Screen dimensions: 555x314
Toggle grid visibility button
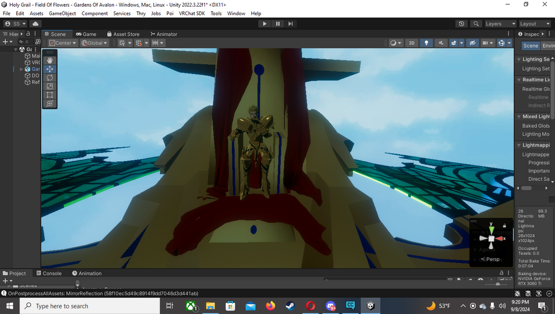click(122, 43)
